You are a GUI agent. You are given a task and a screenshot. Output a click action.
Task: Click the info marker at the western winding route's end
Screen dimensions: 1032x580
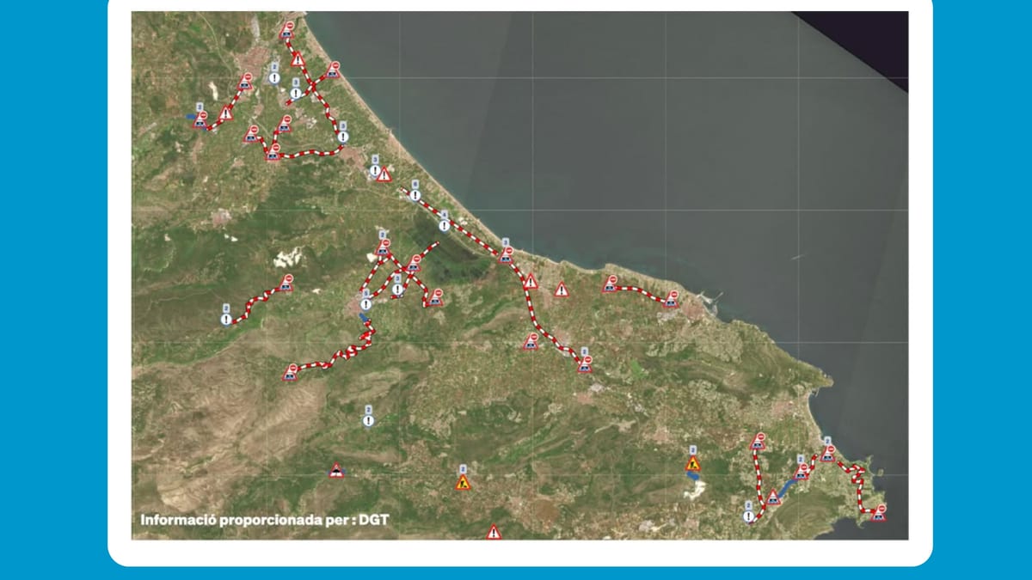(226, 319)
